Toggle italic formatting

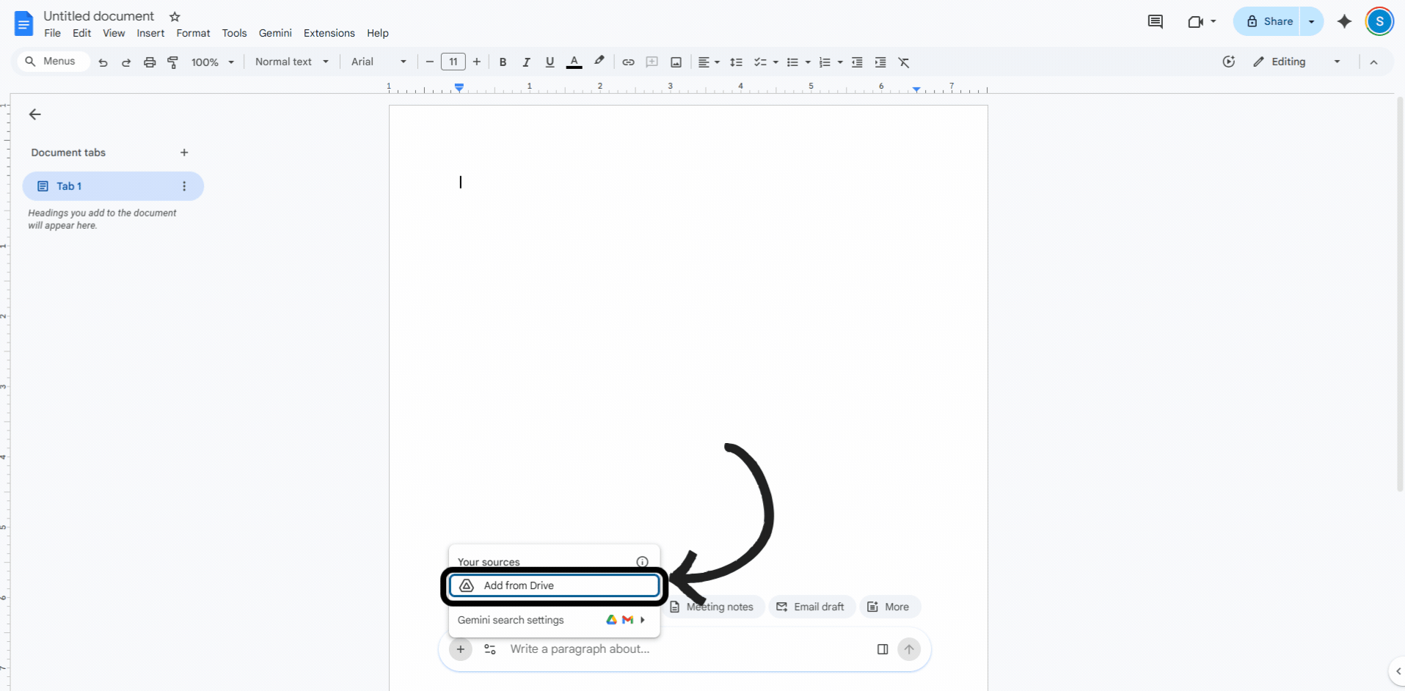526,62
